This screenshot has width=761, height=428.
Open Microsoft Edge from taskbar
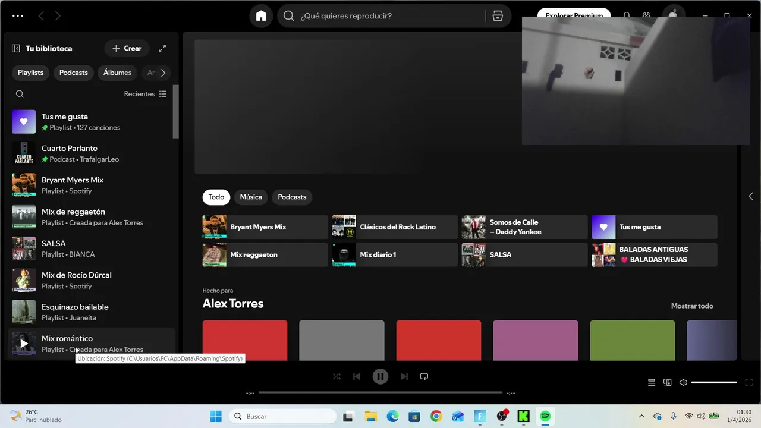click(392, 416)
